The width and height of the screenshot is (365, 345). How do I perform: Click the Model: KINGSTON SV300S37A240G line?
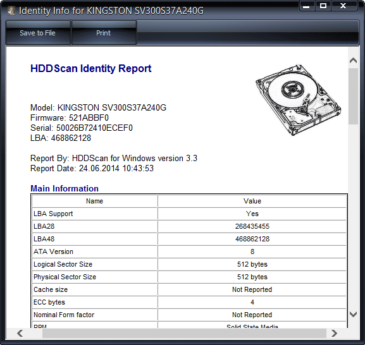(98, 107)
